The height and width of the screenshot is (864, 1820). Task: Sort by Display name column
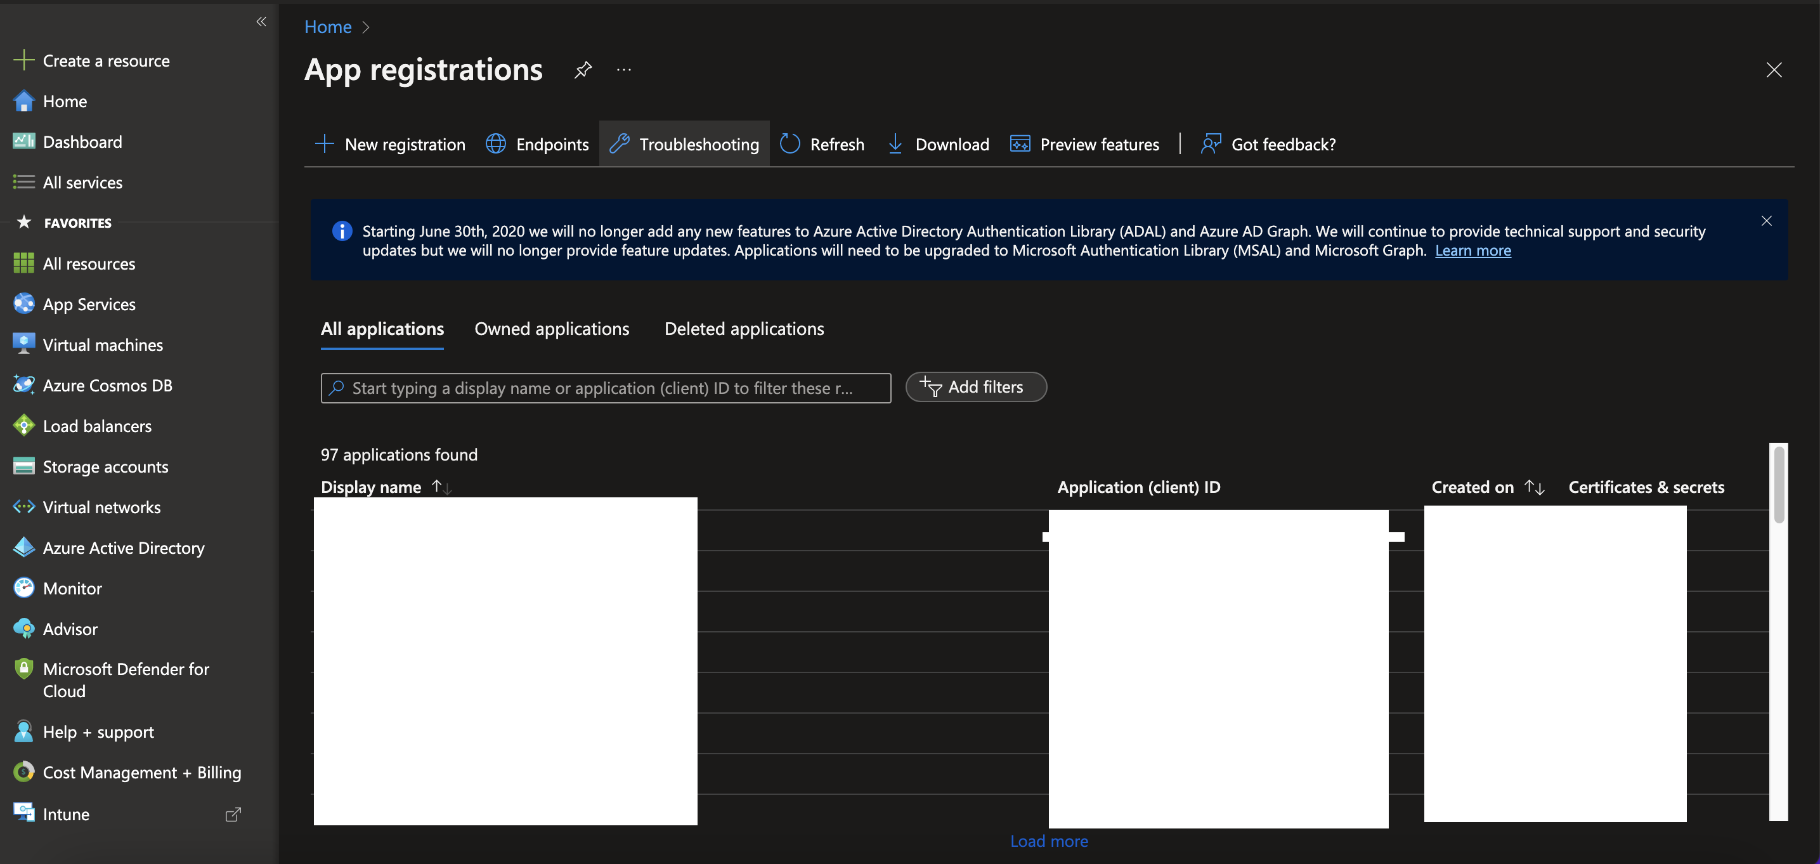[x=441, y=487]
